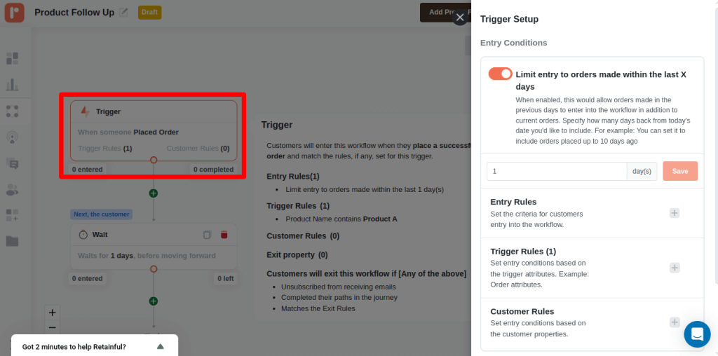Collapse the Retainful feedback survey prompt
This screenshot has width=718, height=356.
[160, 346]
